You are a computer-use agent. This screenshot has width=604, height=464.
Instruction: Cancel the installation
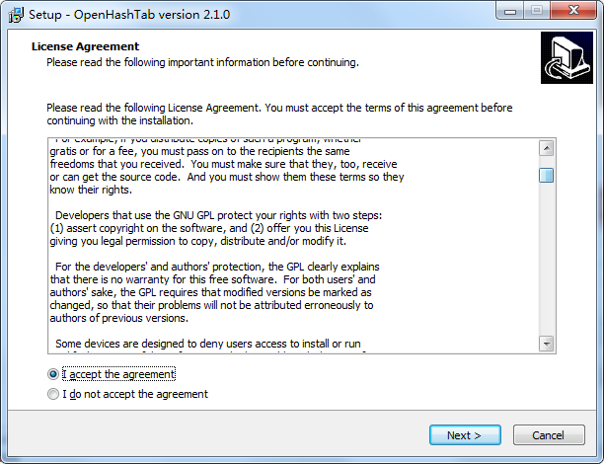[548, 435]
